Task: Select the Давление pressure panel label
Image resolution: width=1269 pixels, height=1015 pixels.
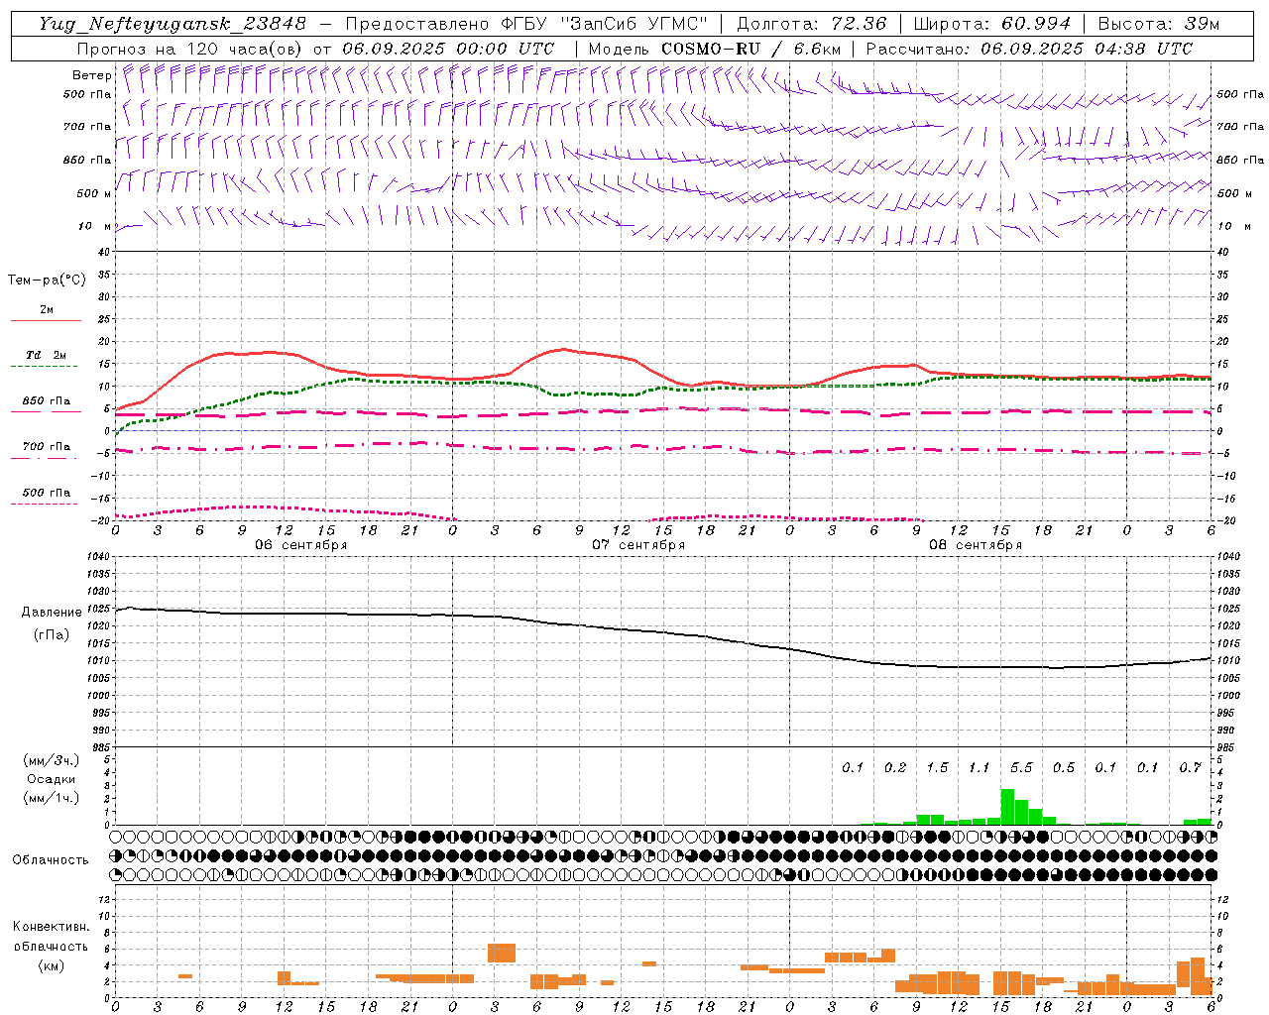Action: [x=52, y=613]
